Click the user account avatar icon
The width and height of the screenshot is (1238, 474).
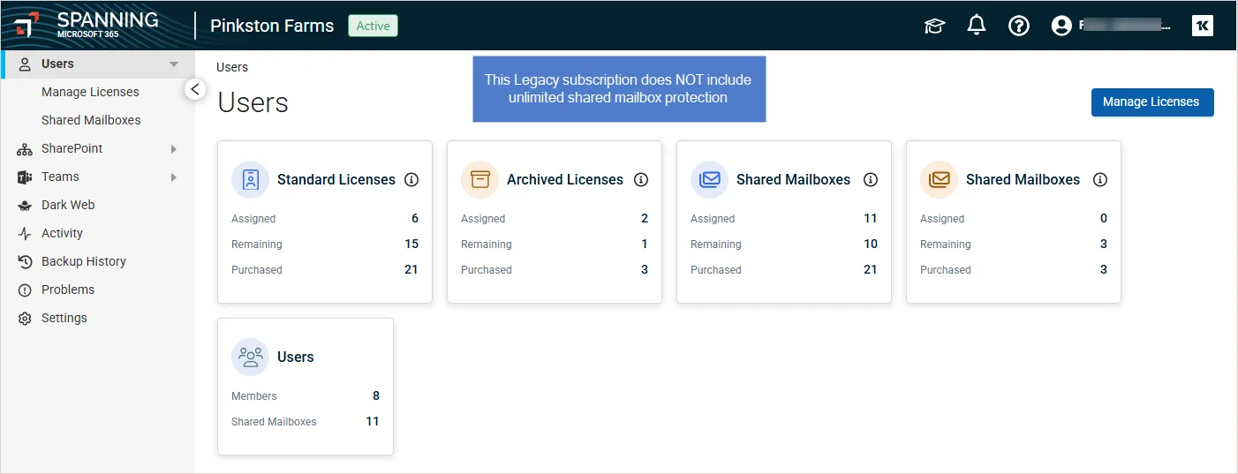1061,26
